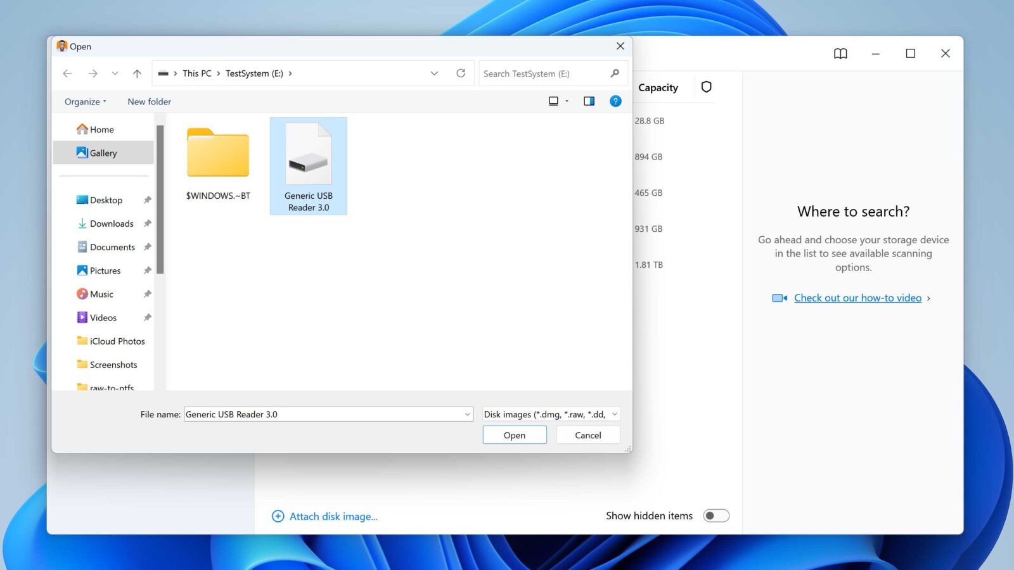Toggle the Show hidden items switch
This screenshot has height=570, width=1014.
coord(716,516)
